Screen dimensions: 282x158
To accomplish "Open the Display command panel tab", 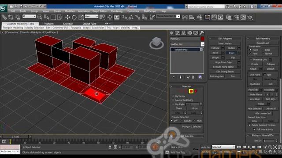I will click(196, 33).
